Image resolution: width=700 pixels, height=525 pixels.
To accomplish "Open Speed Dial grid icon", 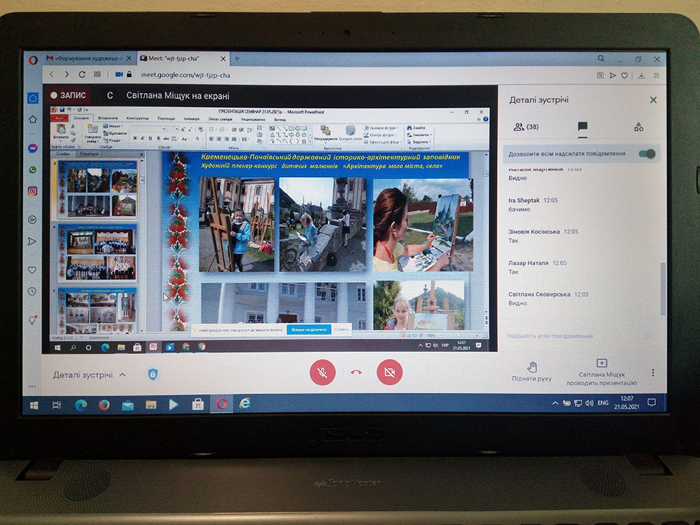I will [97, 75].
